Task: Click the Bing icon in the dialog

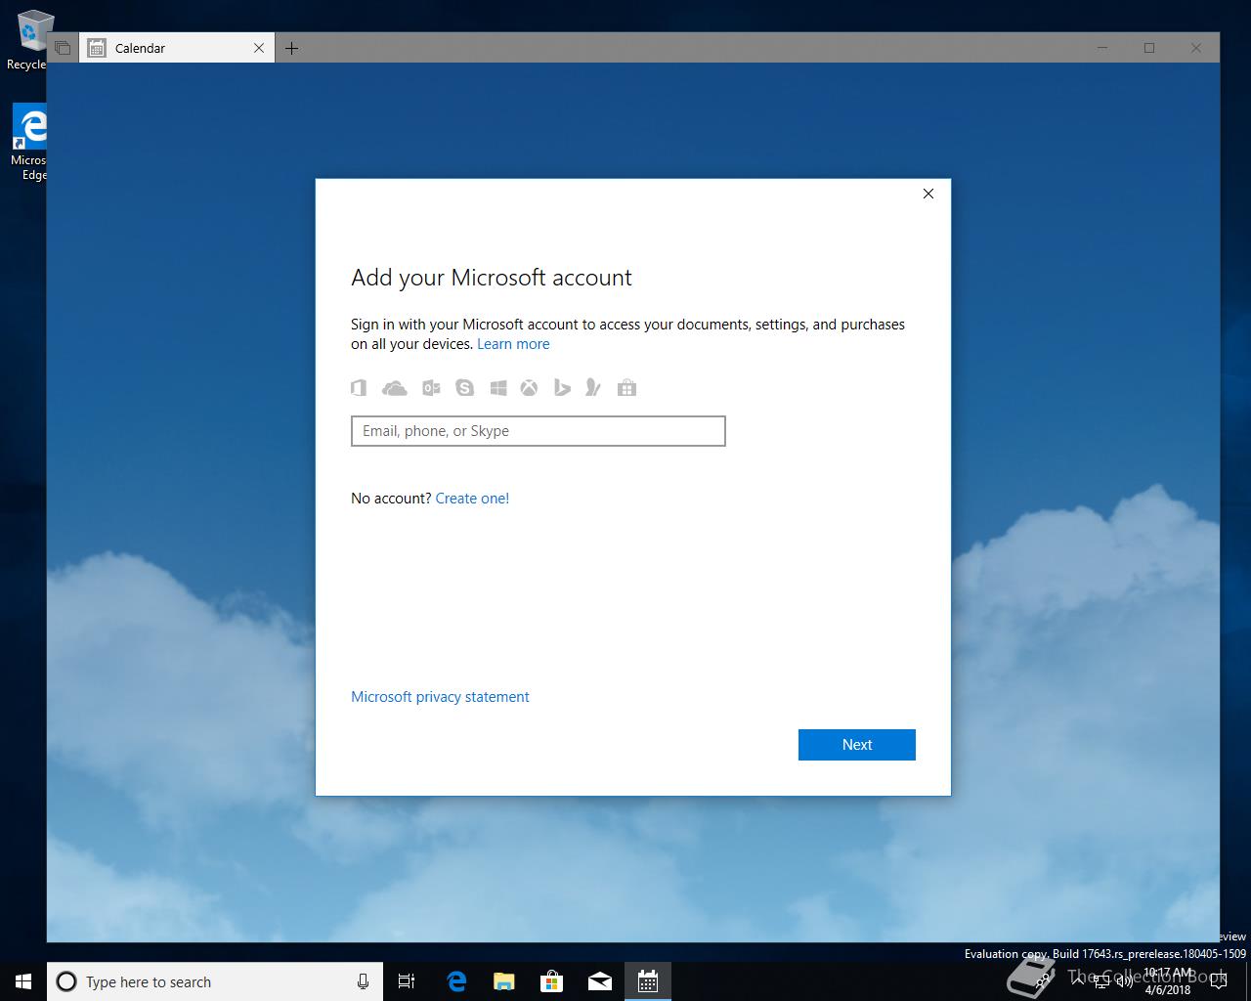Action: pos(562,388)
